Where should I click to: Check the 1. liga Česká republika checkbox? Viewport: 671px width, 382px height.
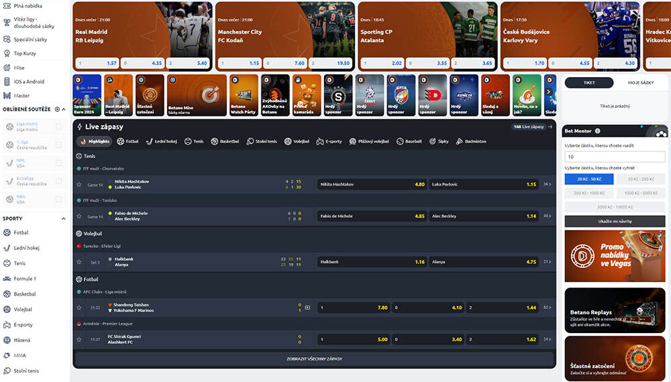click(x=58, y=145)
